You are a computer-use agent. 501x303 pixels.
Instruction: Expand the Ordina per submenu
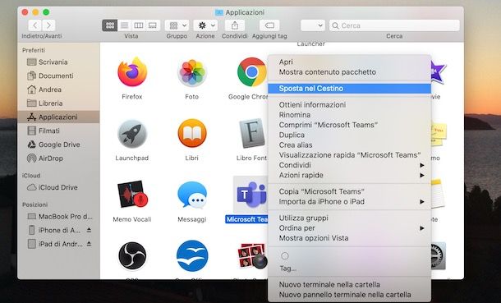(x=350, y=228)
